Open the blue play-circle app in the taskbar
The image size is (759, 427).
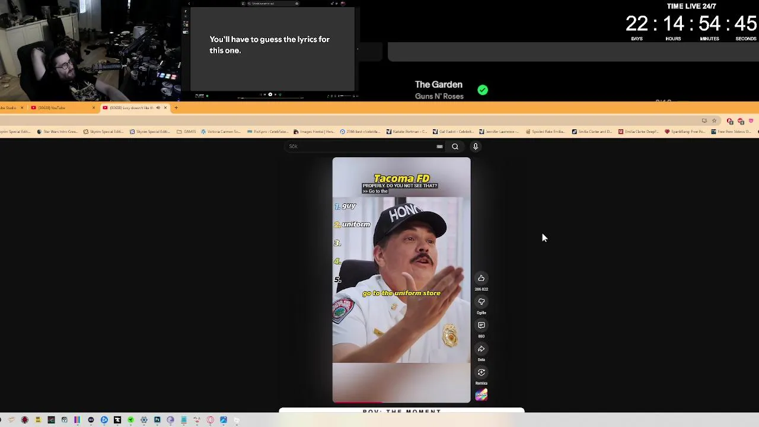(x=104, y=420)
